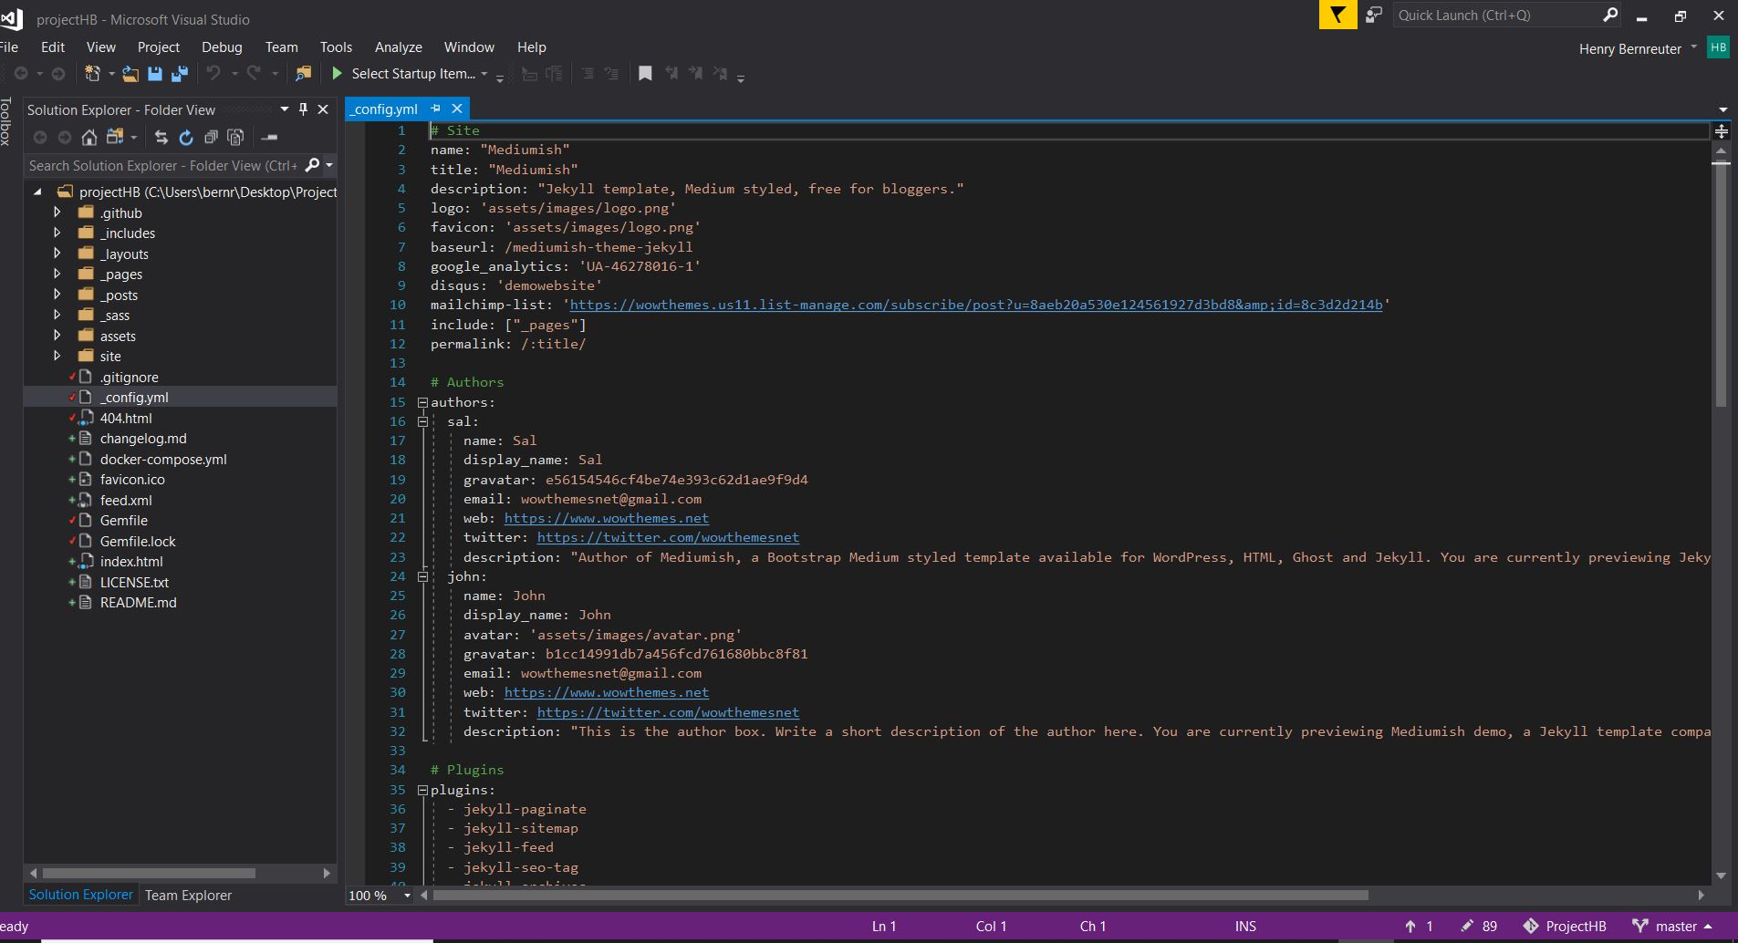Screen dimensions: 1738x943
Task: Click the New Project toolbar icon
Action: coord(92,74)
